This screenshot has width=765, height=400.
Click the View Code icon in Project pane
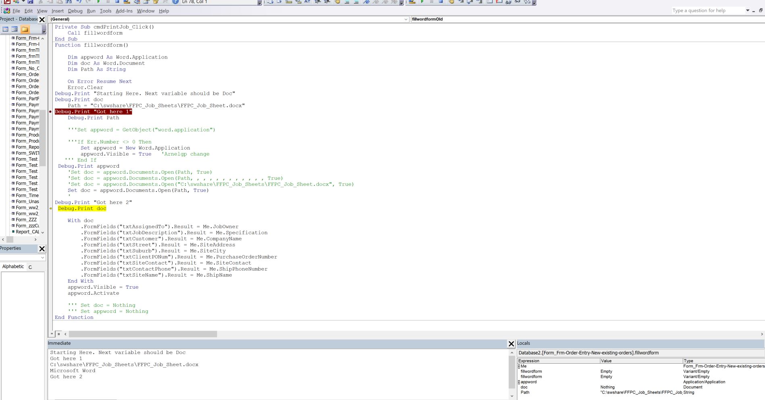(6, 29)
